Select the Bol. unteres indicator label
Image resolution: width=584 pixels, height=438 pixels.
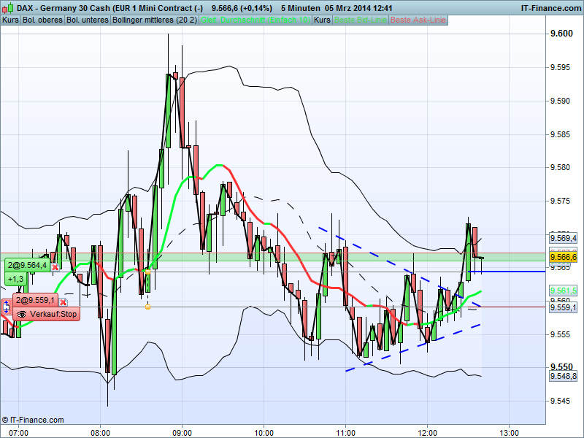[86, 20]
